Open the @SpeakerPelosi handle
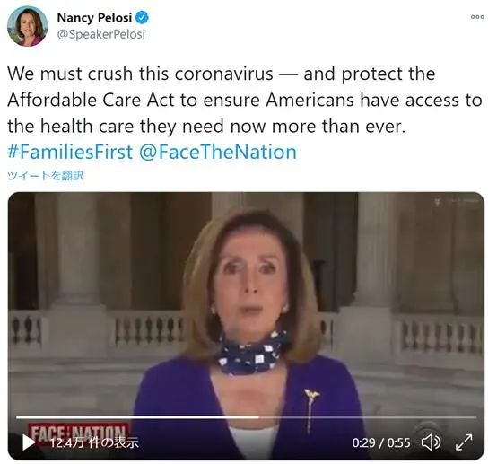The height and width of the screenshot is (464, 497). pos(101,34)
